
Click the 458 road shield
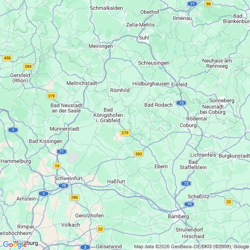[8, 58]
